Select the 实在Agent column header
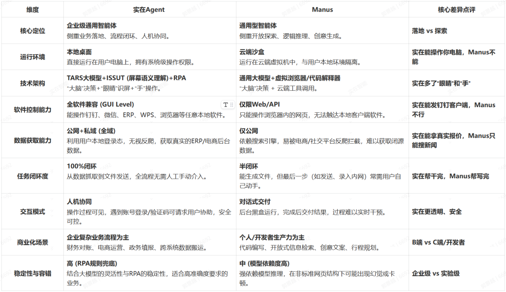 149,9
